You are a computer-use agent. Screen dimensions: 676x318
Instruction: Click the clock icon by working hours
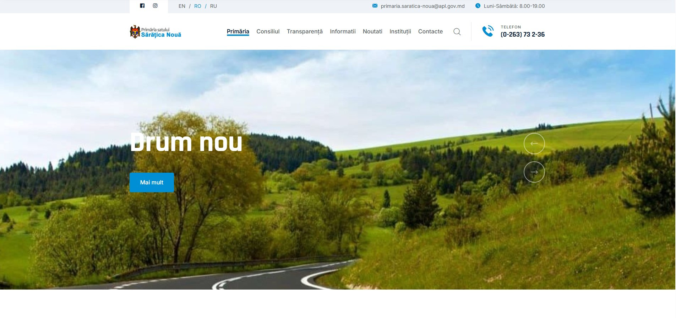(x=478, y=6)
